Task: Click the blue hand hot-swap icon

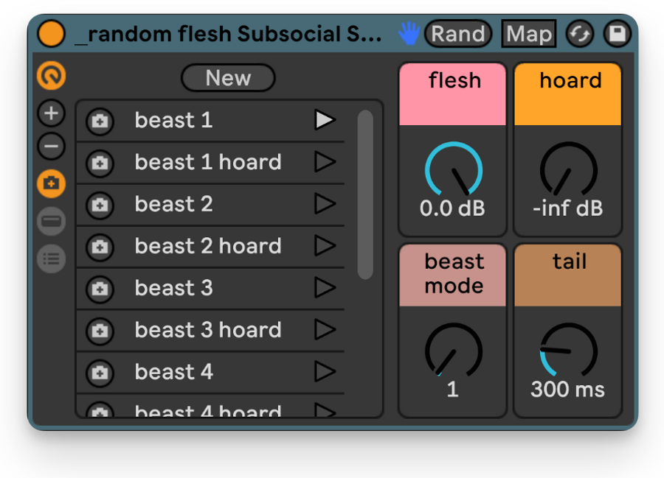Action: coord(409,34)
